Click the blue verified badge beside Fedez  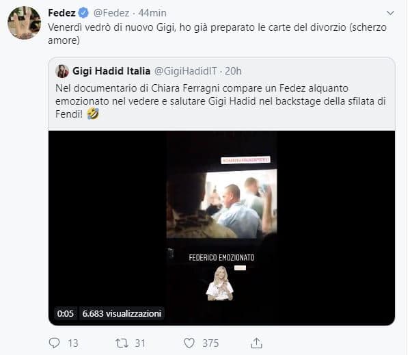pos(82,13)
